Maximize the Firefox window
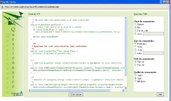The width and height of the screenshot is (171, 101). pyautogui.click(x=165, y=2)
